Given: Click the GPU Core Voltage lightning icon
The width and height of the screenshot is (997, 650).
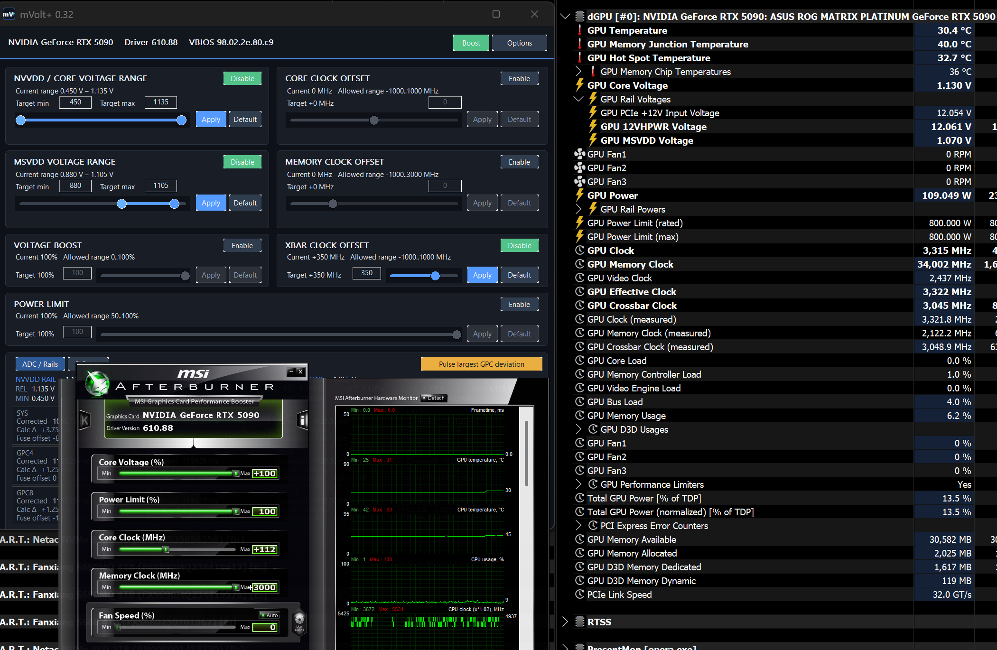Looking at the screenshot, I should coord(579,85).
